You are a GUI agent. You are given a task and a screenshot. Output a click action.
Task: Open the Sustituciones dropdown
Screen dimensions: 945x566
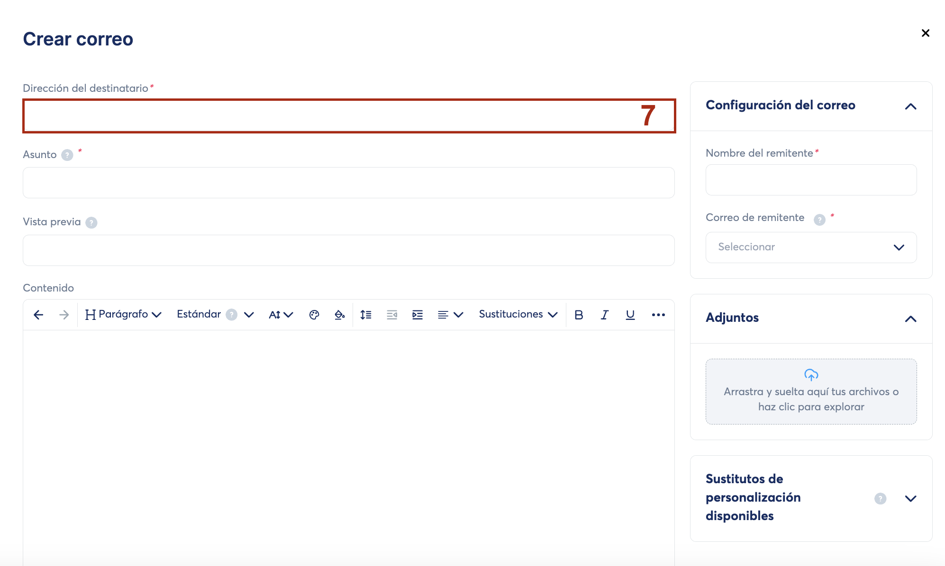point(518,315)
